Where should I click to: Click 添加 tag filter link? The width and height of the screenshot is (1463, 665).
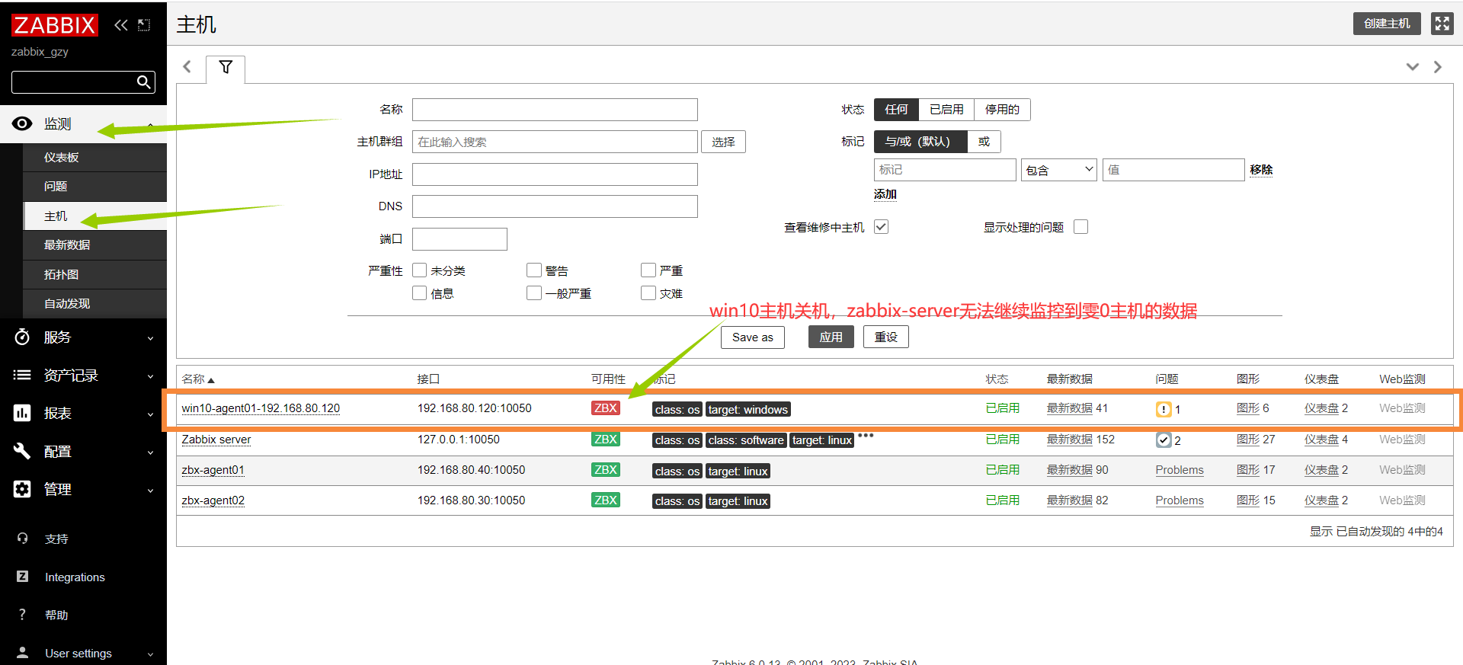click(x=885, y=194)
